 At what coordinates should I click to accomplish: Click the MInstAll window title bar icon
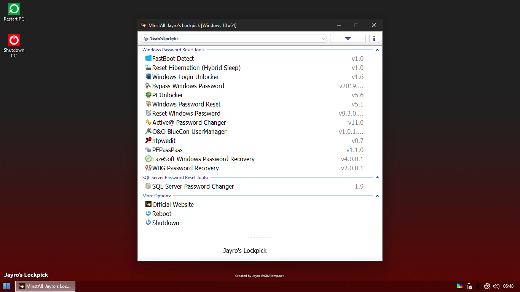pos(144,25)
